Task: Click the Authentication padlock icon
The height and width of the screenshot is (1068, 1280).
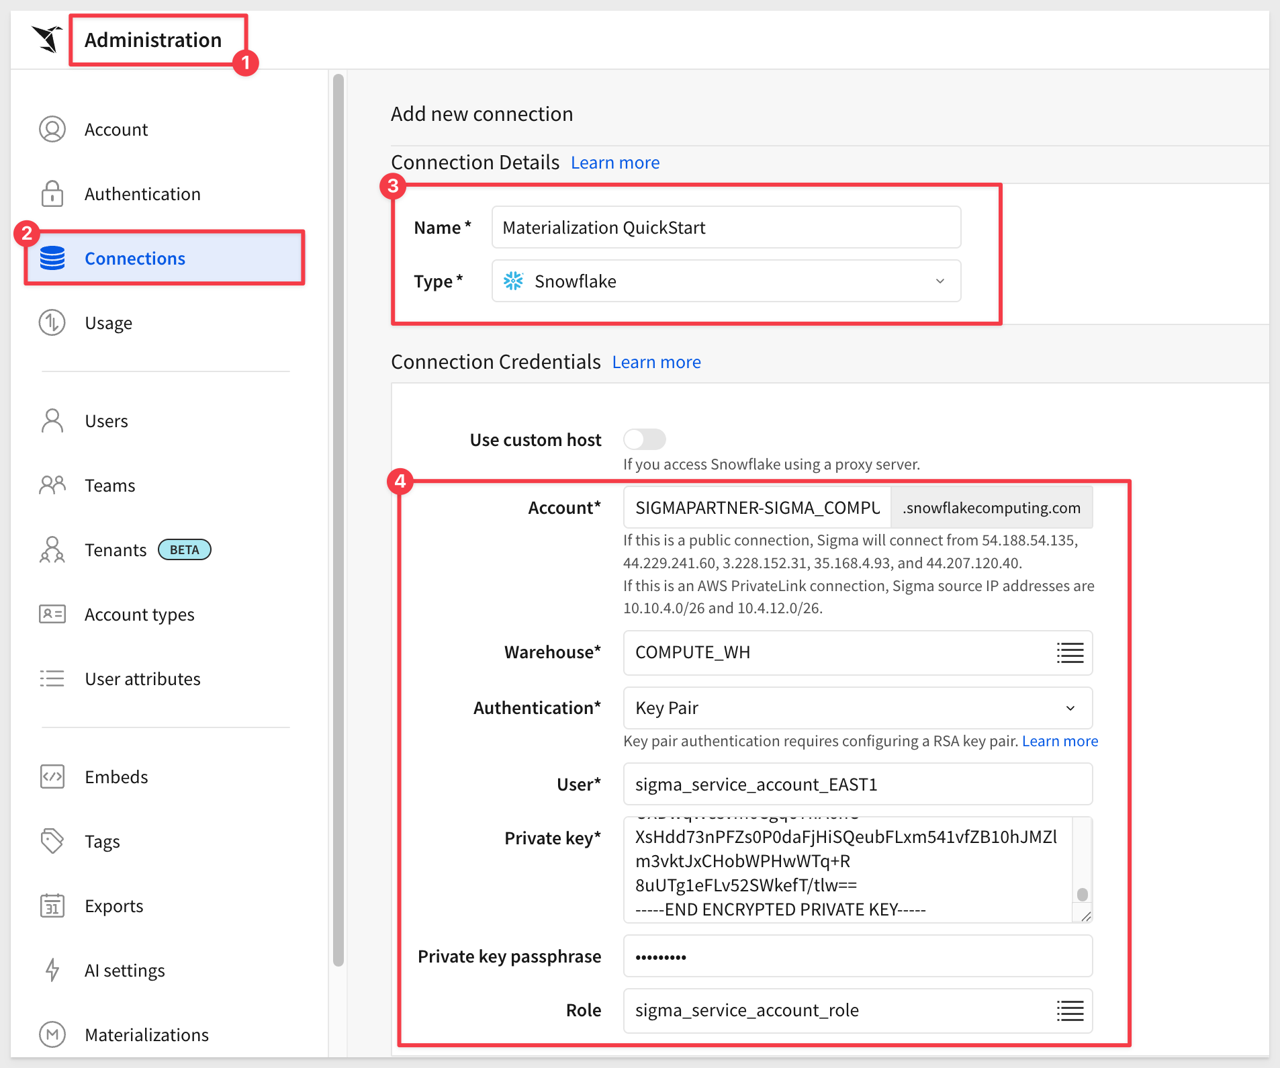Action: pos(52,193)
